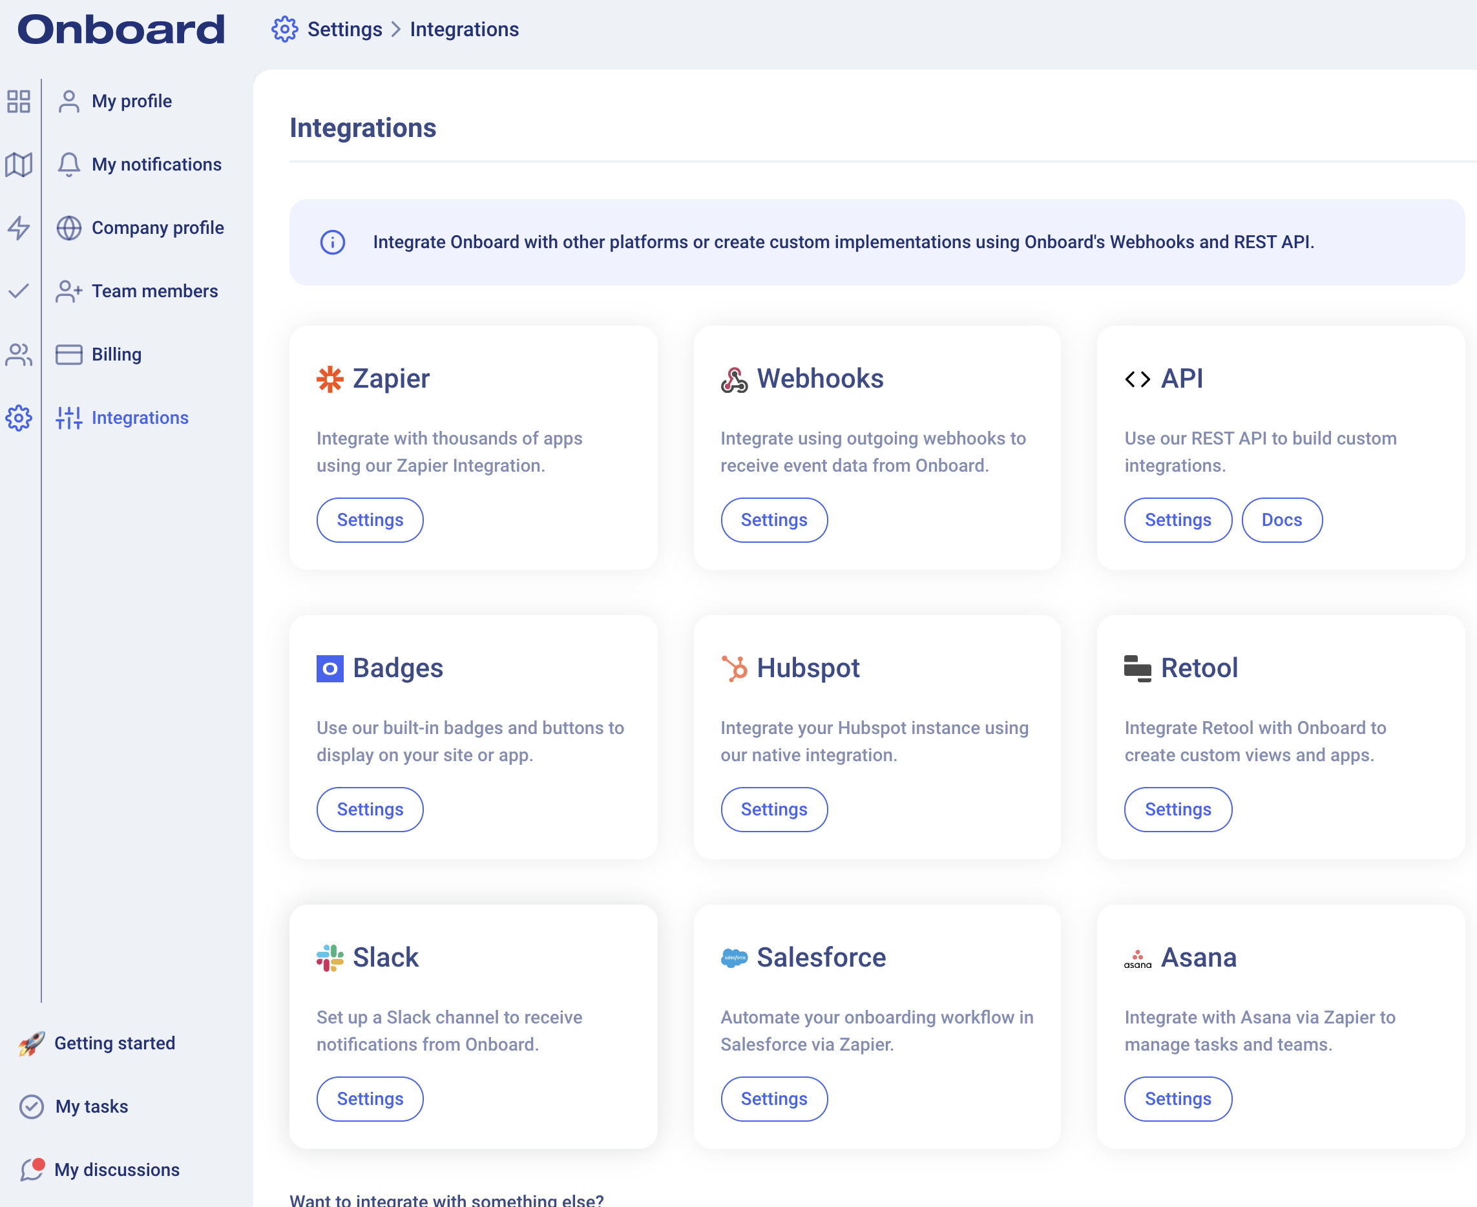Click Settings in the breadcrumb

pyautogui.click(x=345, y=29)
